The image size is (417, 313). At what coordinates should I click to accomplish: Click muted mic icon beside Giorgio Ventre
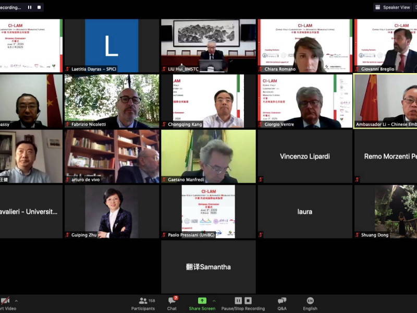[261, 124]
